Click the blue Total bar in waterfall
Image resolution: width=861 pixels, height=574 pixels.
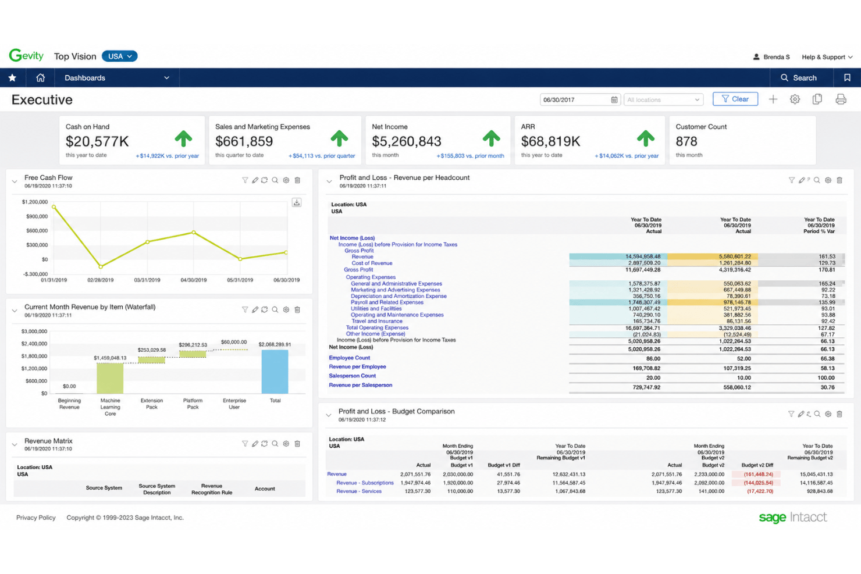[x=275, y=372]
